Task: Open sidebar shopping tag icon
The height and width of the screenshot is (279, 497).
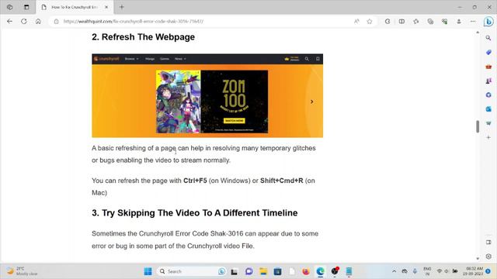Action: [x=488, y=52]
